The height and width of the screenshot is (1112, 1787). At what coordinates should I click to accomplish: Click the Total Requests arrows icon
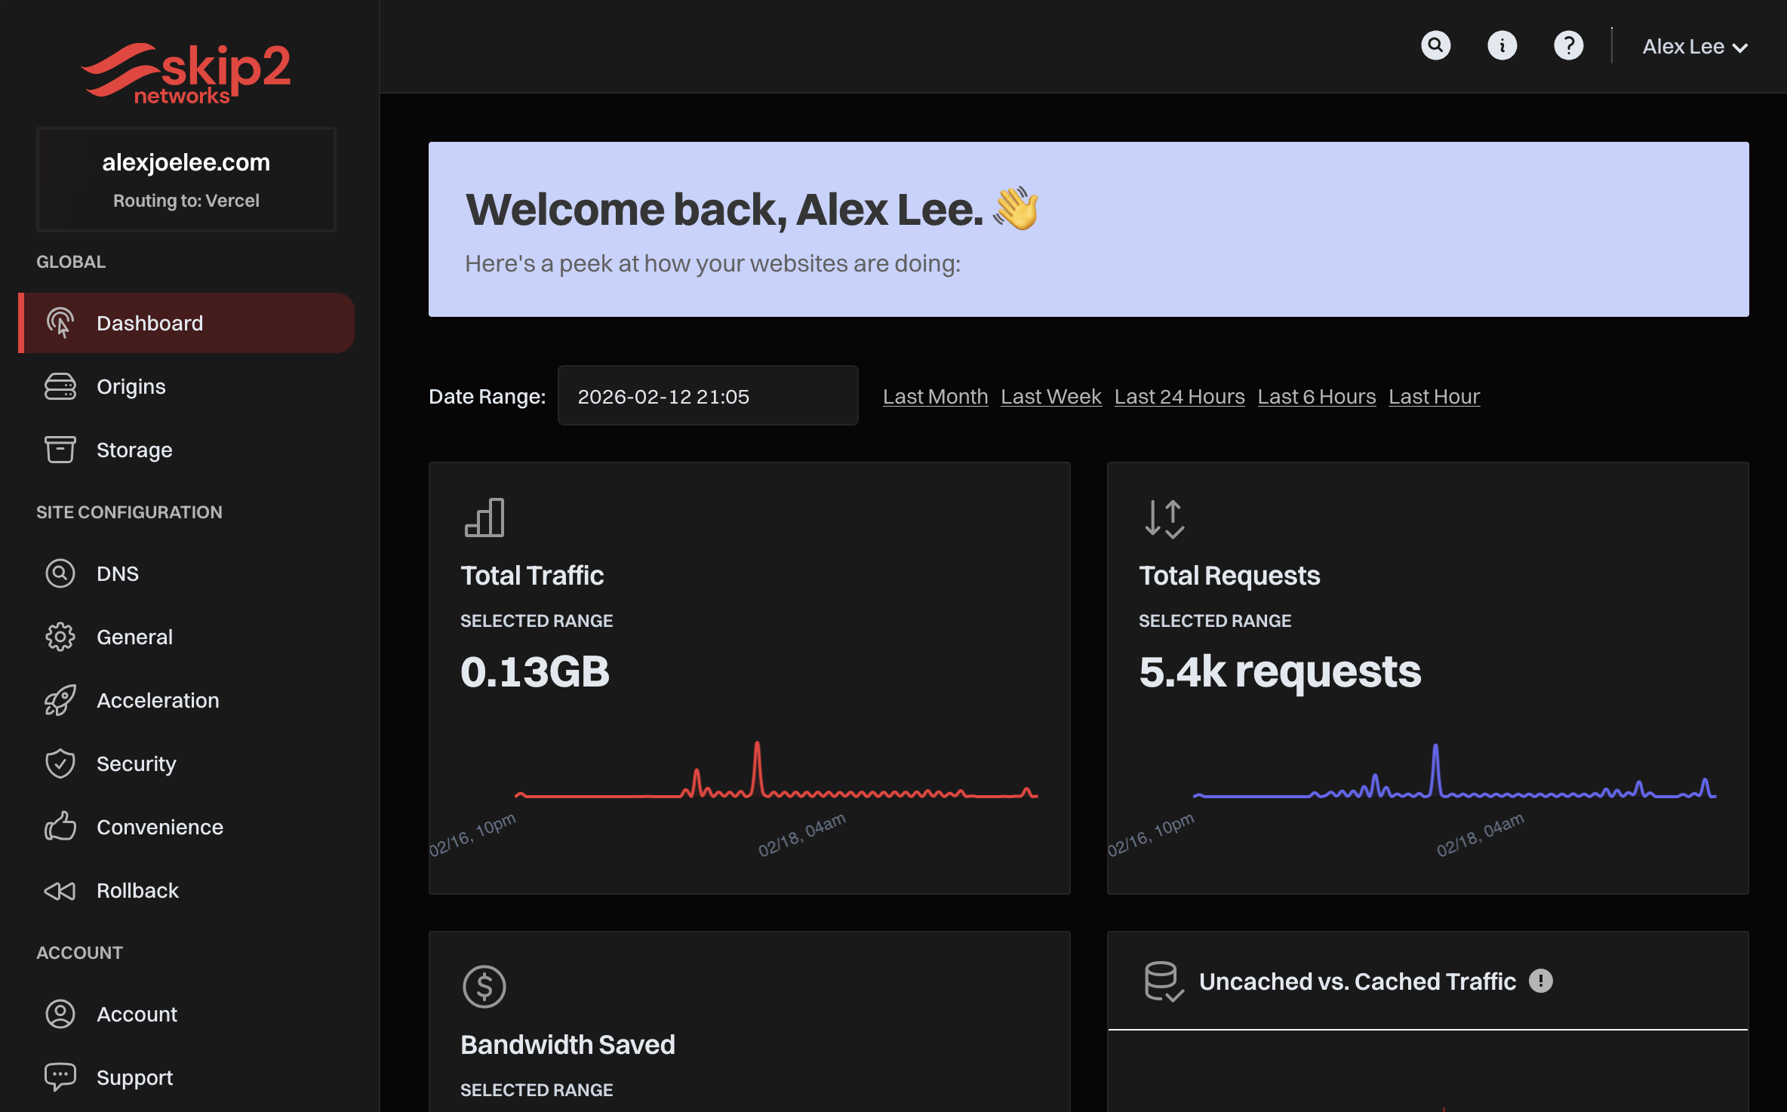(1164, 518)
